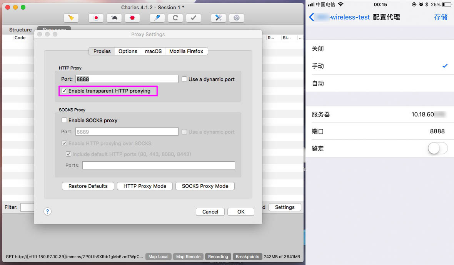This screenshot has width=454, height=265.
Task: Uncheck Enable transparent HTTP proxying
Action: point(64,91)
